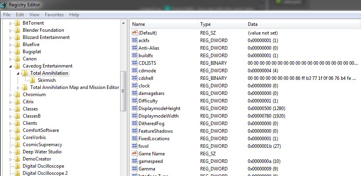Click the 0x0000001b (27) data value
The height and width of the screenshot is (176, 361).
(264, 146)
